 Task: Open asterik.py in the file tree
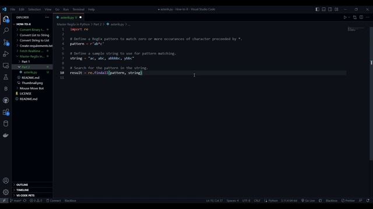click(32, 72)
